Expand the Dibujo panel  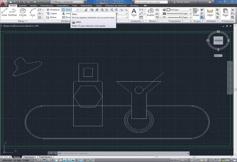[23, 21]
